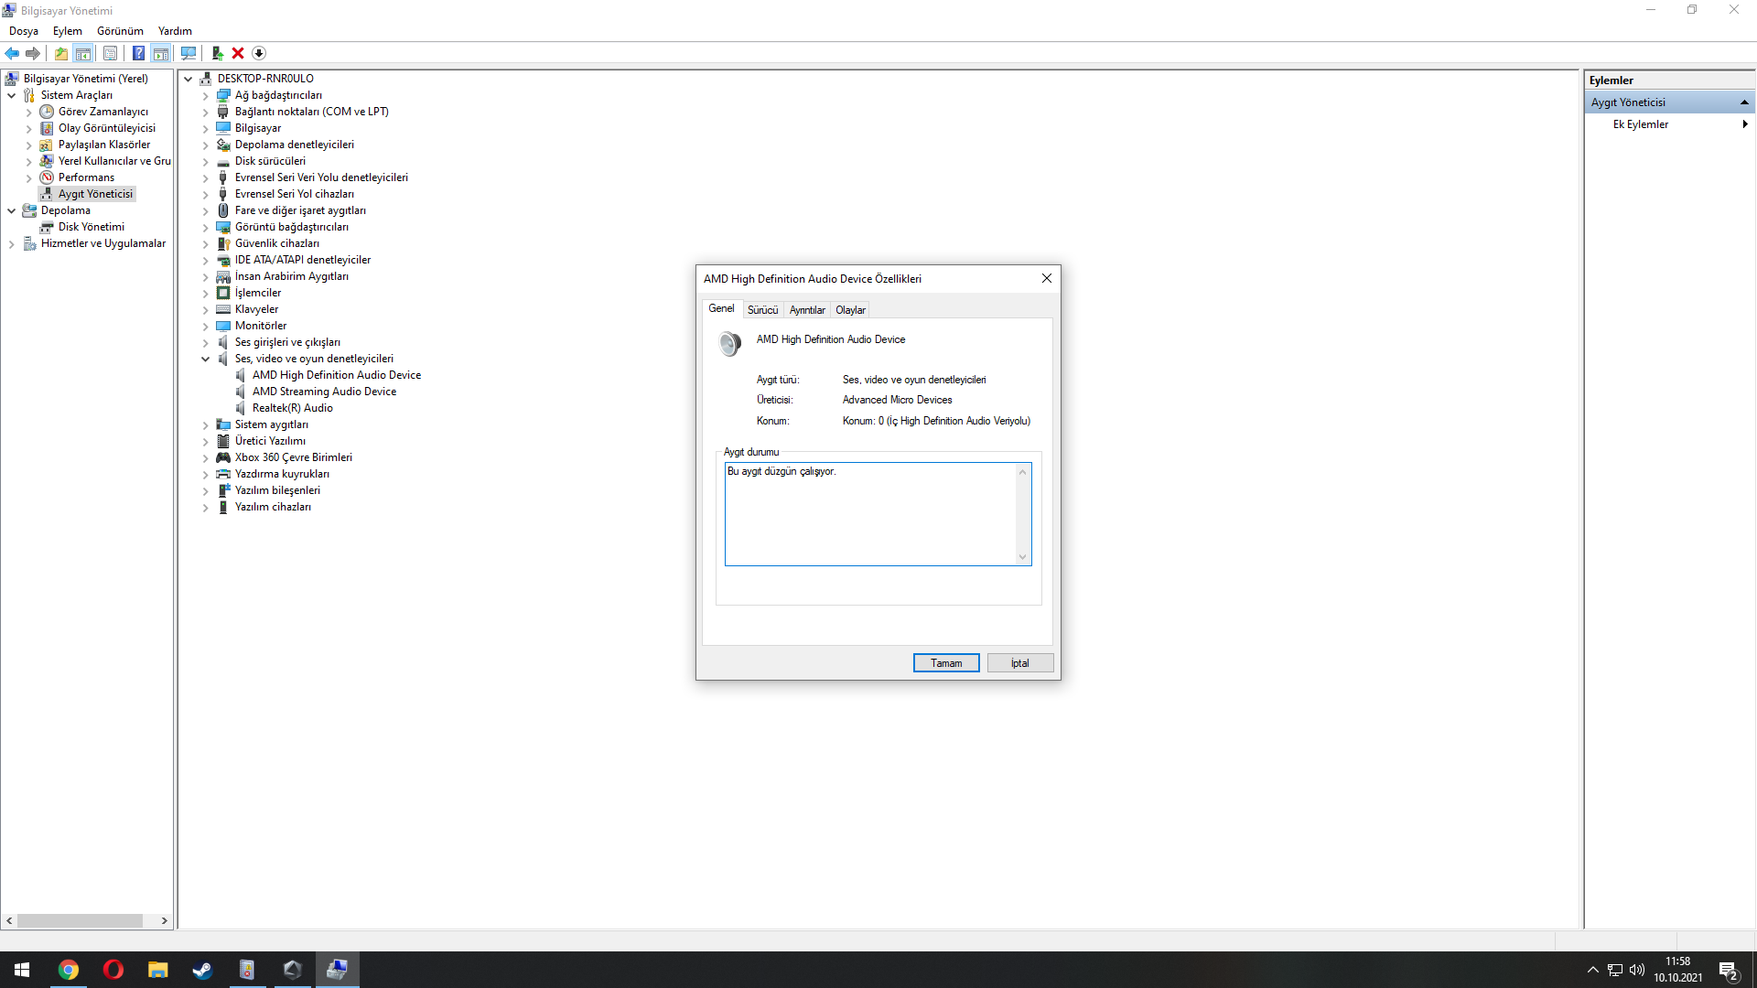The image size is (1757, 988).
Task: Click scan for hardware changes monitor icon
Action: point(189,53)
